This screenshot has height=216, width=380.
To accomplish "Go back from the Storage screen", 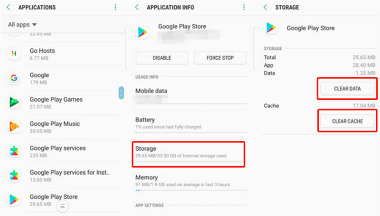I will 266,8.
